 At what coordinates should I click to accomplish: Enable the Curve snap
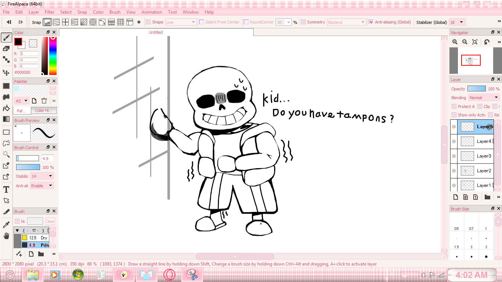click(102, 22)
